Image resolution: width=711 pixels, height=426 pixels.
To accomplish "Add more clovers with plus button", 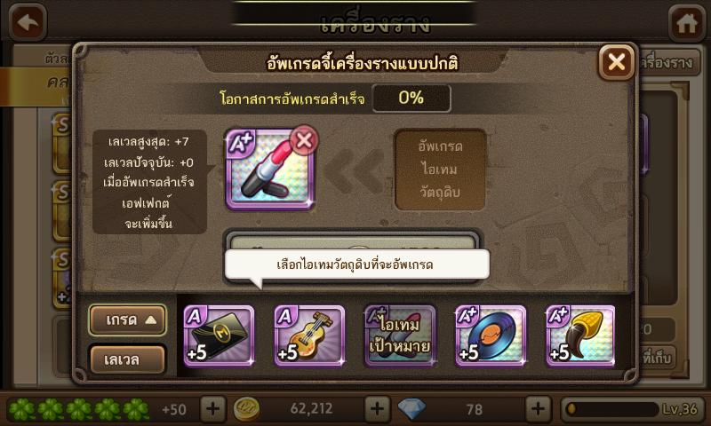I will click(212, 409).
